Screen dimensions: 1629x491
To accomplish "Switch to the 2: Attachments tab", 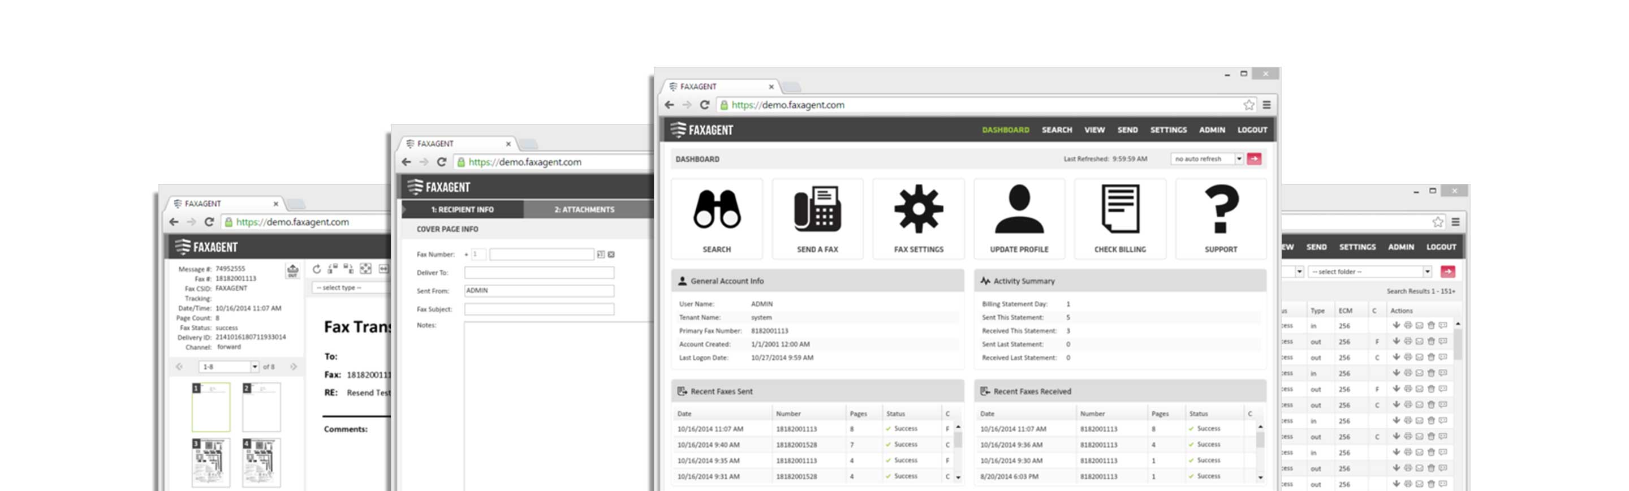I will pos(588,209).
